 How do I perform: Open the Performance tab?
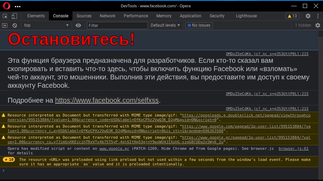click(136, 16)
